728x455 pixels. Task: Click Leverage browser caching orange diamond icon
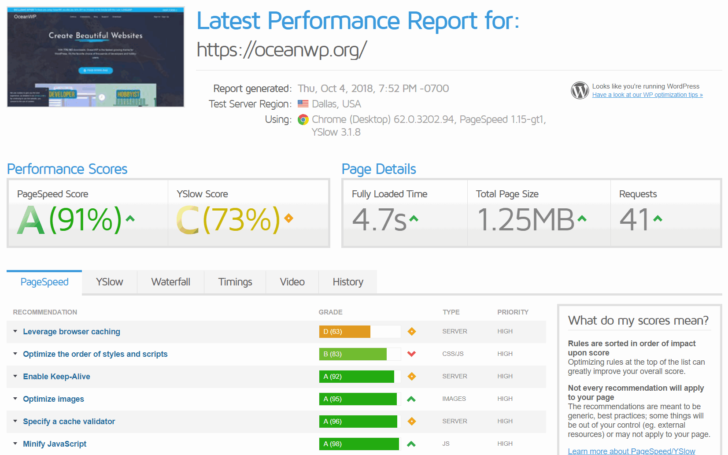click(412, 332)
